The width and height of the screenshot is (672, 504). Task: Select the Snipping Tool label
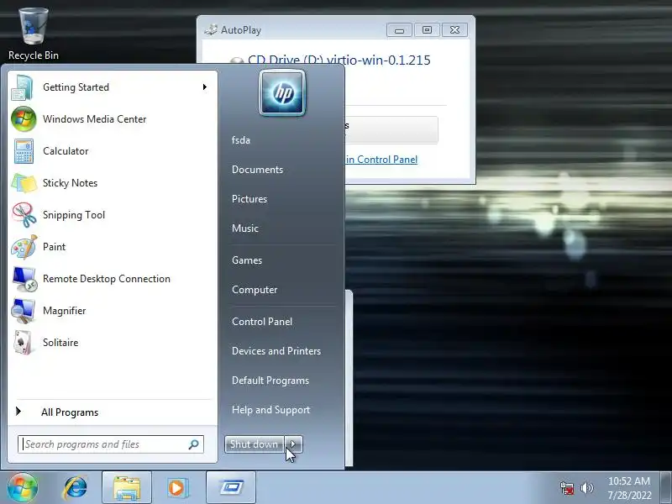pyautogui.click(x=74, y=215)
